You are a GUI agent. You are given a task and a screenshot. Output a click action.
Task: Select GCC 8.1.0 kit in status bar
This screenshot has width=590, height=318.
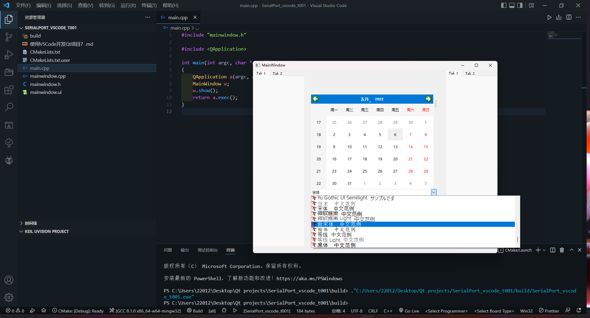(145, 311)
